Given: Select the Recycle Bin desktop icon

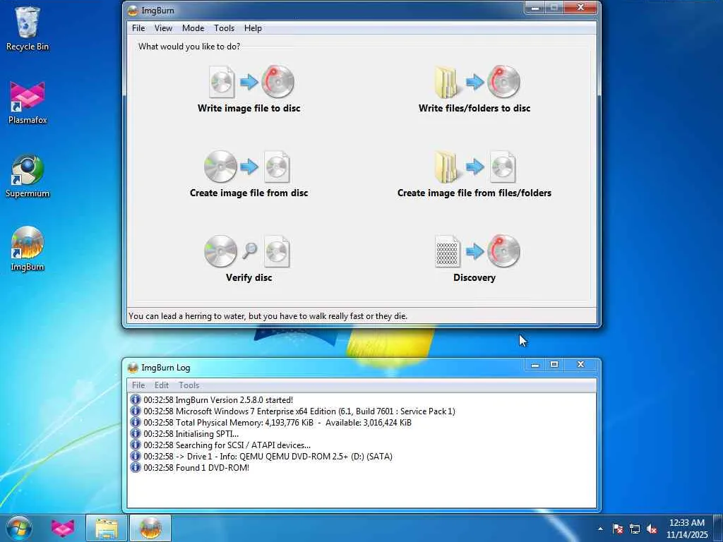Looking at the screenshot, I should pos(28,29).
